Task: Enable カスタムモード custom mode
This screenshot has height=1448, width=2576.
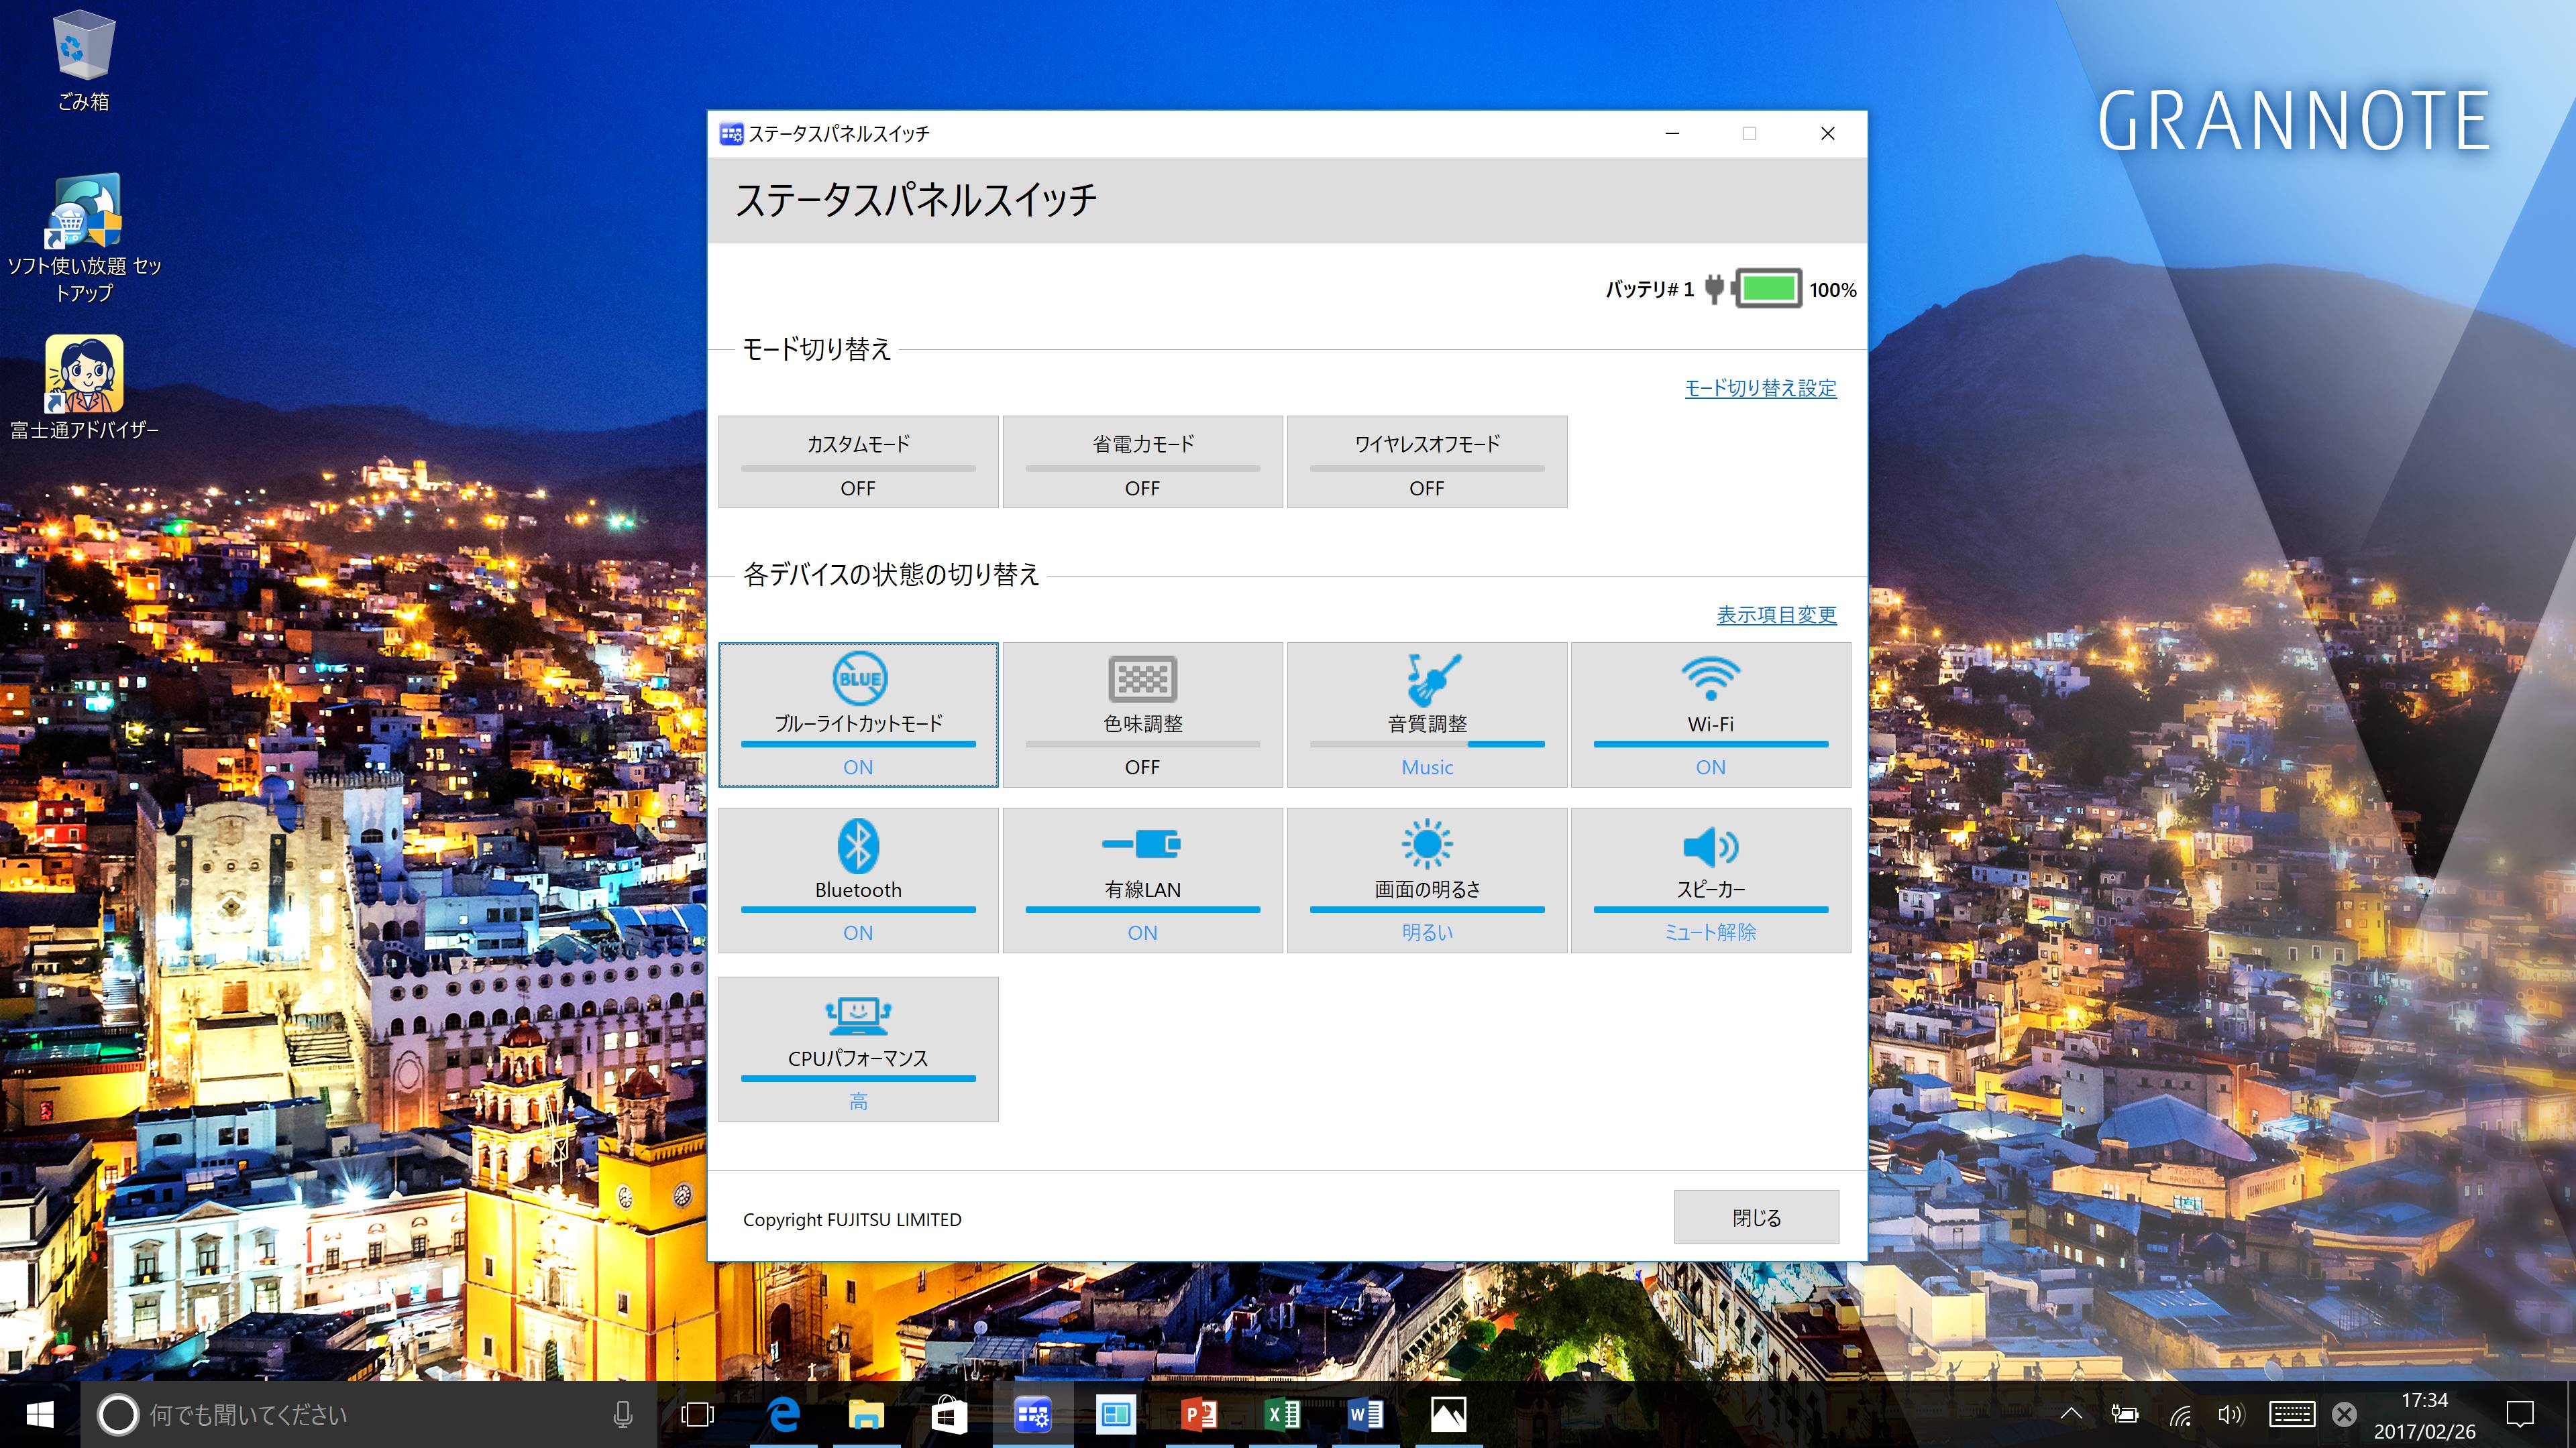Action: [x=858, y=462]
